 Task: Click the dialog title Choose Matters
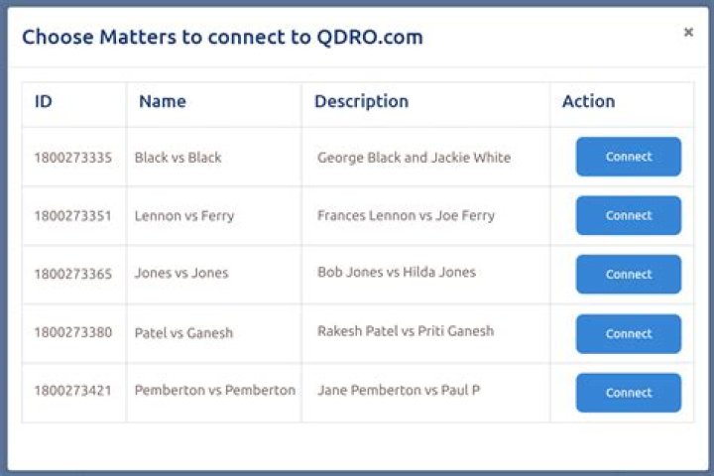(x=222, y=38)
